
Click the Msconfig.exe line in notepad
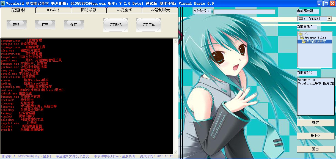(26, 87)
